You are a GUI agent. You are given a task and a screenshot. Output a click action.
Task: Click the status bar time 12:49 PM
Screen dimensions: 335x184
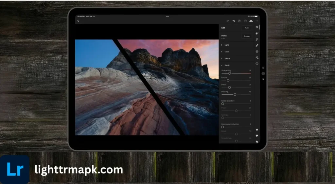coord(81,16)
